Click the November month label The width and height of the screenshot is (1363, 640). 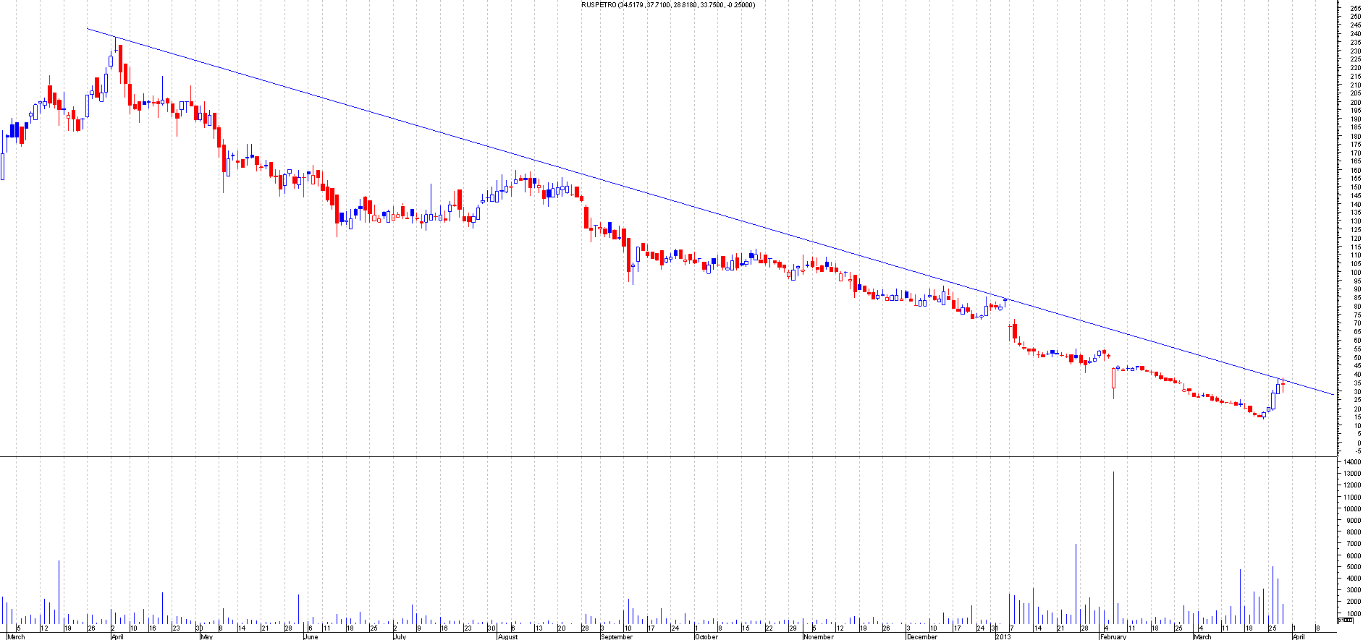click(819, 637)
